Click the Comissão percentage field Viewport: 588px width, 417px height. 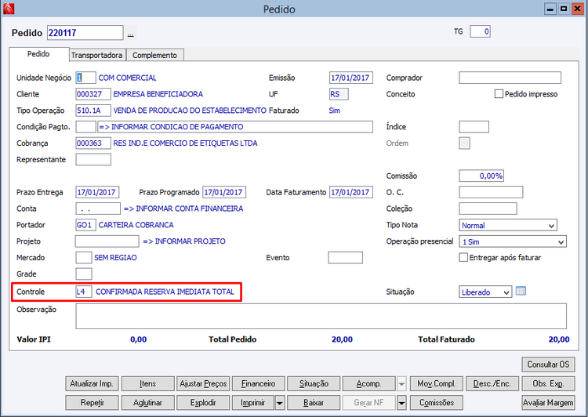click(x=481, y=176)
